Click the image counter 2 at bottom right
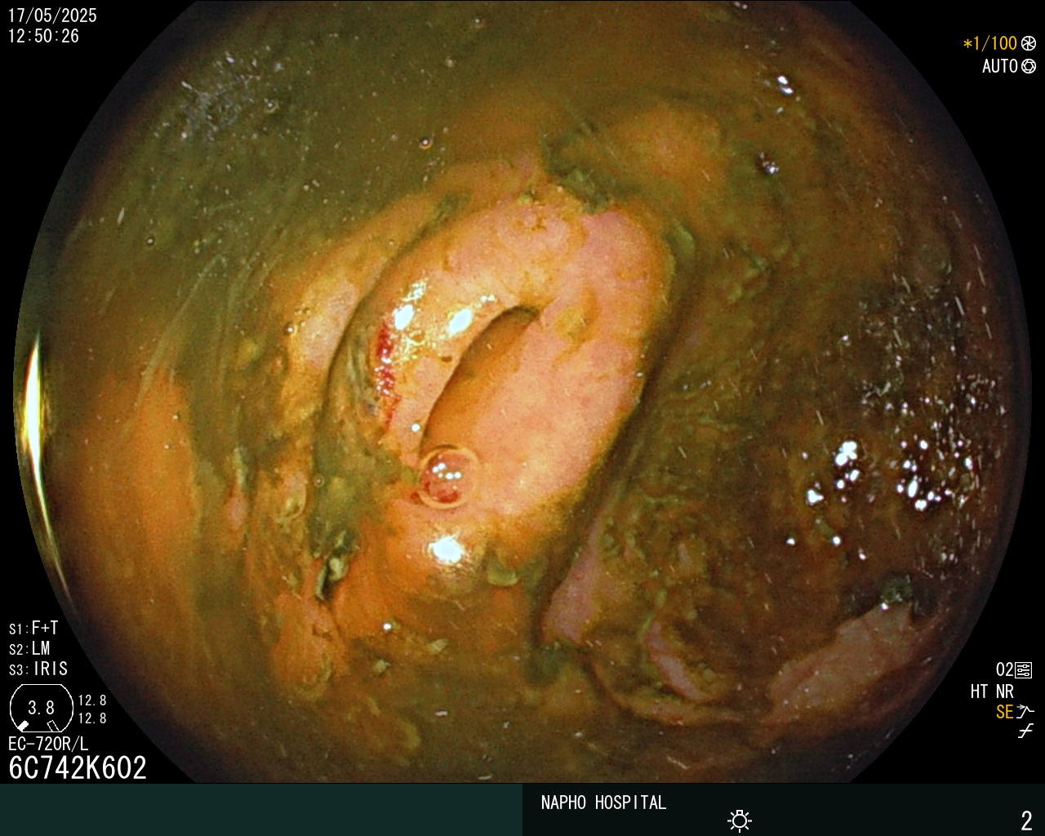The image size is (1045, 836). click(1026, 820)
